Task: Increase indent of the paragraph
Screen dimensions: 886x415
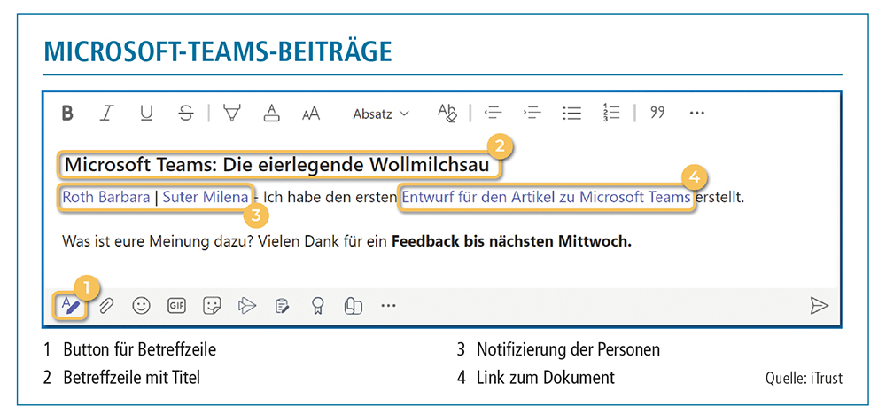Action: pos(532,114)
